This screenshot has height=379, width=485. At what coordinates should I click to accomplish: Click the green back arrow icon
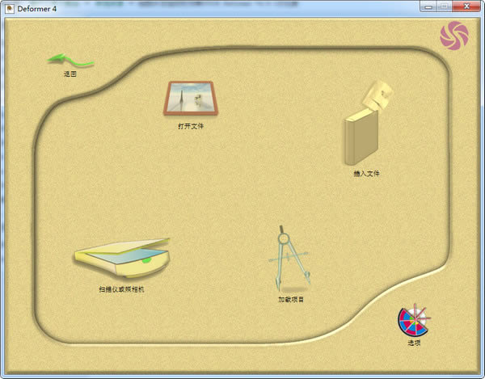pos(70,59)
